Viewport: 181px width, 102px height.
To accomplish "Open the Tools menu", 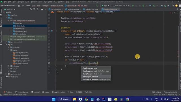I will pos(50,2).
